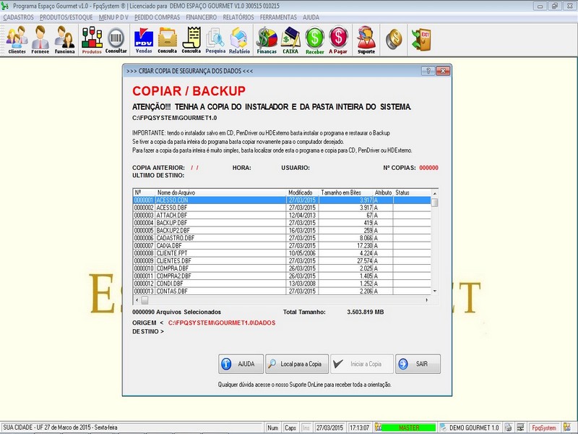The height and width of the screenshot is (434, 578).
Task: Select the CLIENTES.DBF row
Action: [282, 260]
